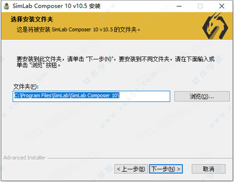Cancel setup with the 取消 button
The image size is (234, 182).
[209, 169]
